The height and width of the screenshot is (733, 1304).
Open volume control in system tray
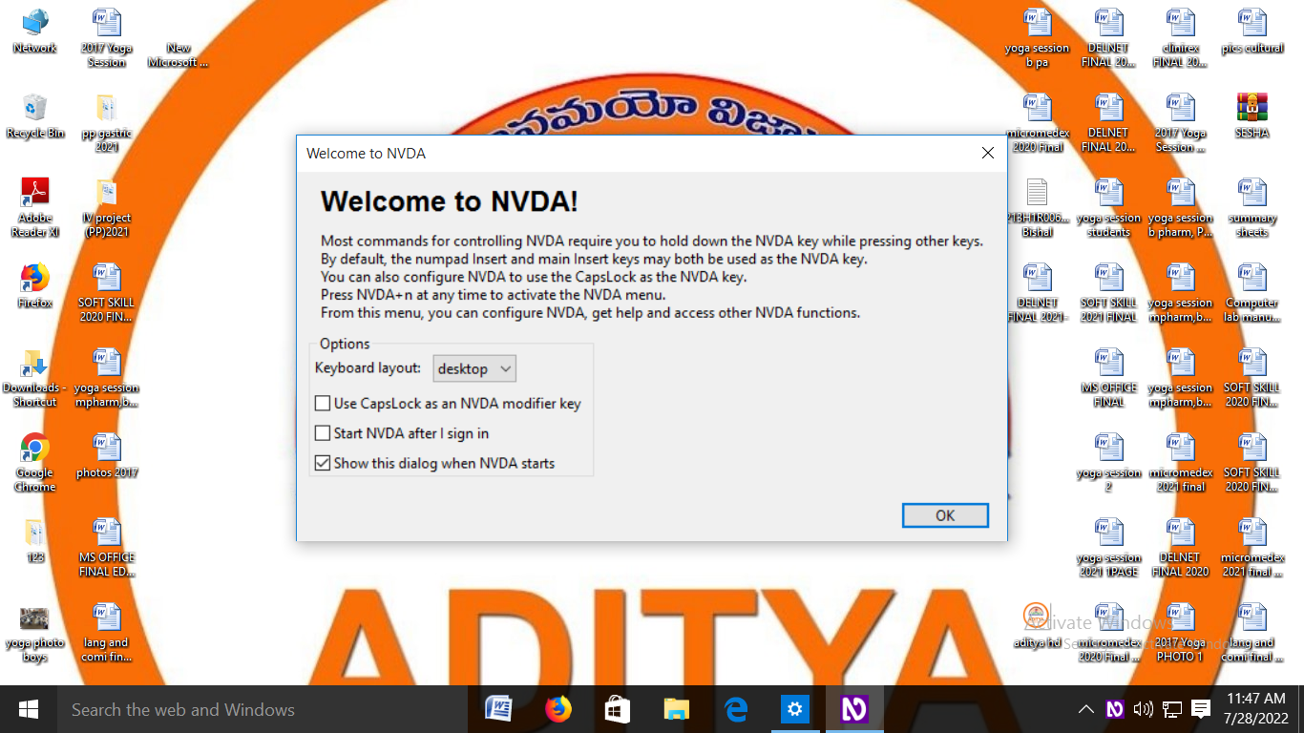tap(1143, 709)
